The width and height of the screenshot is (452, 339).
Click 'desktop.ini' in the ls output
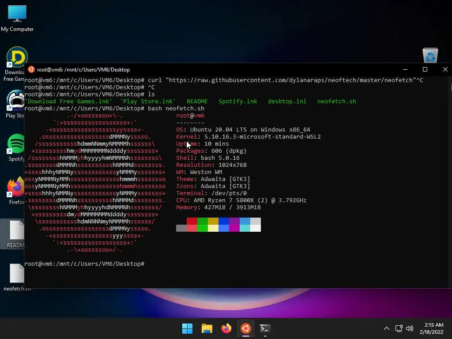(287, 102)
